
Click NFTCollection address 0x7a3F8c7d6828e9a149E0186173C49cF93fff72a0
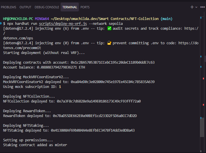(x=99, y=101)
